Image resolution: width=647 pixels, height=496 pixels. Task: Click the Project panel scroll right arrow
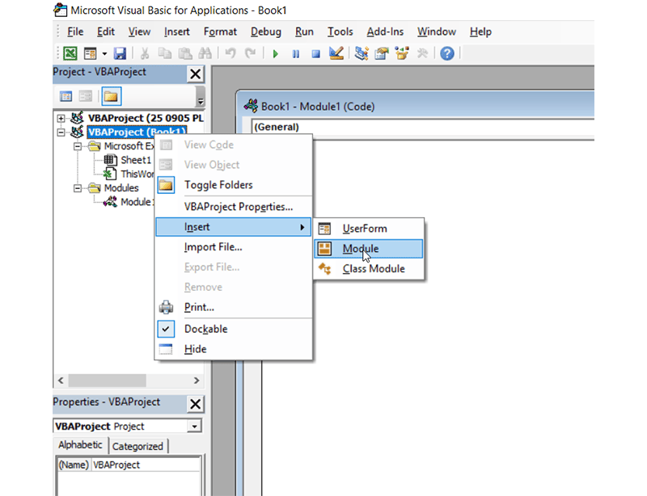(197, 380)
